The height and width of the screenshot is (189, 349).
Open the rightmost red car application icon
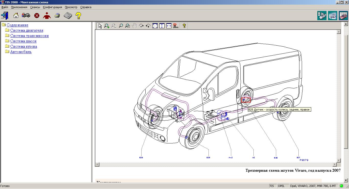[x=343, y=16]
